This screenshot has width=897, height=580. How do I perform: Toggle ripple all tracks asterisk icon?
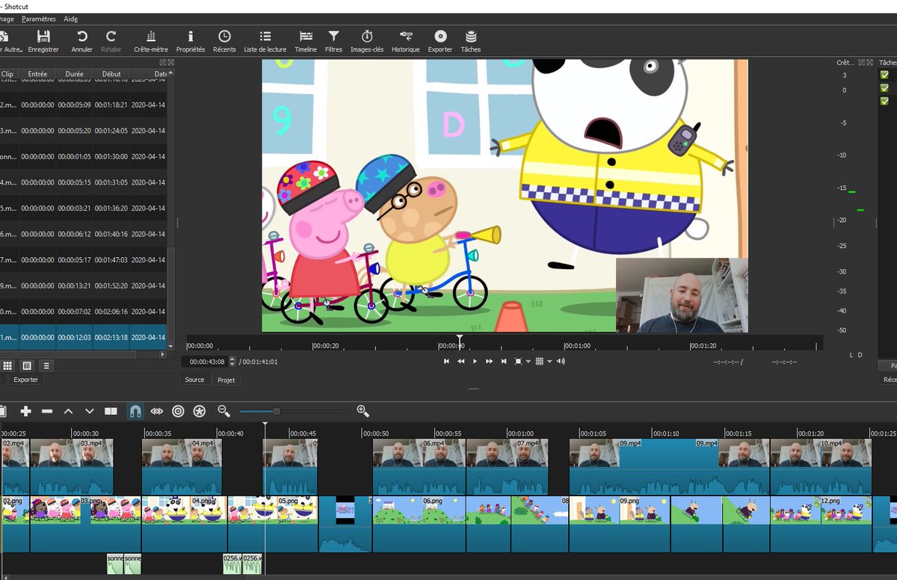pyautogui.click(x=199, y=411)
